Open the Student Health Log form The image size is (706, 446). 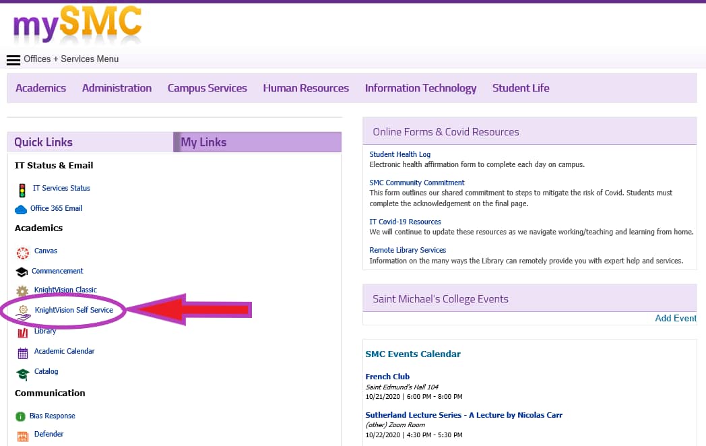(400, 154)
